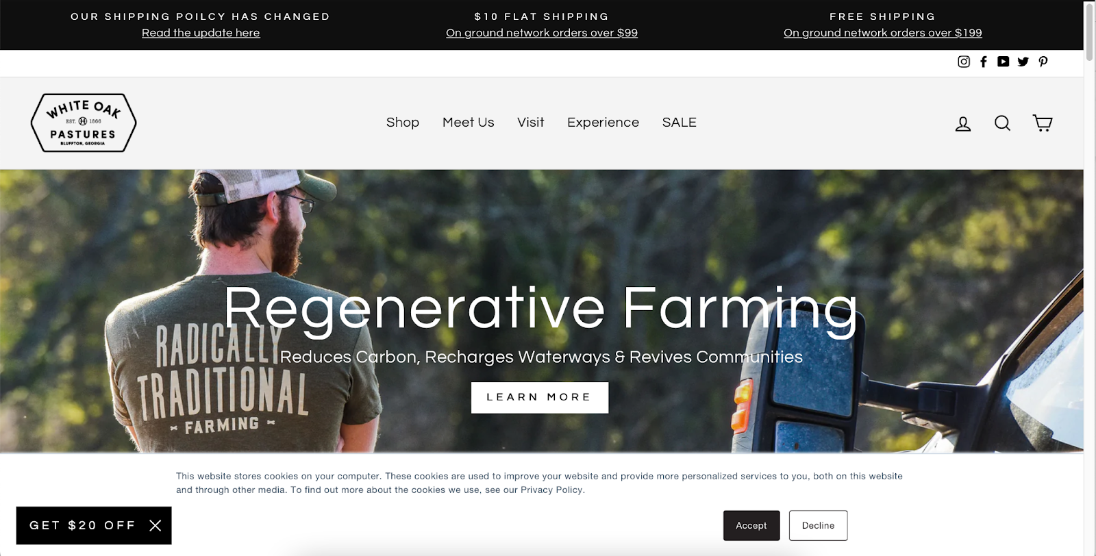Viewport: 1096px width, 556px height.
Task: Open the Twitter social icon
Action: click(x=1023, y=62)
